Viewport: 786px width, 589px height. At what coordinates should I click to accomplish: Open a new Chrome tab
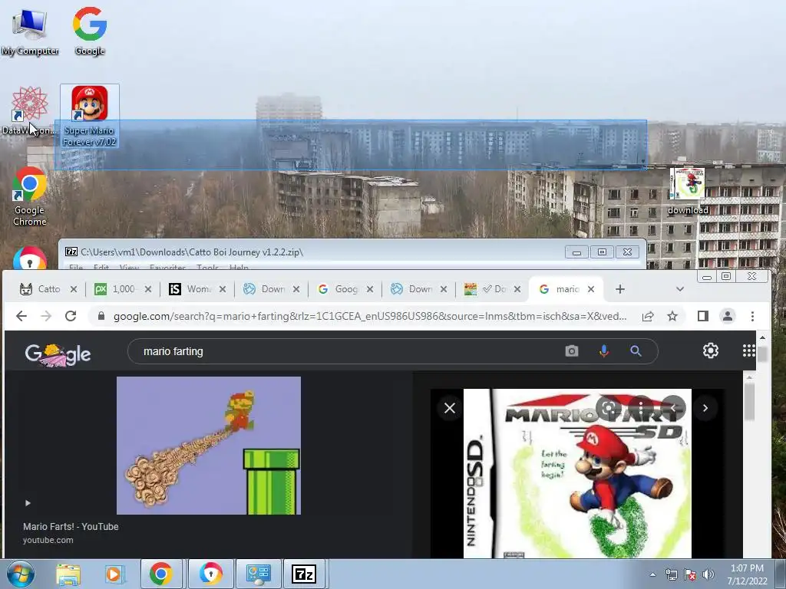pos(620,289)
